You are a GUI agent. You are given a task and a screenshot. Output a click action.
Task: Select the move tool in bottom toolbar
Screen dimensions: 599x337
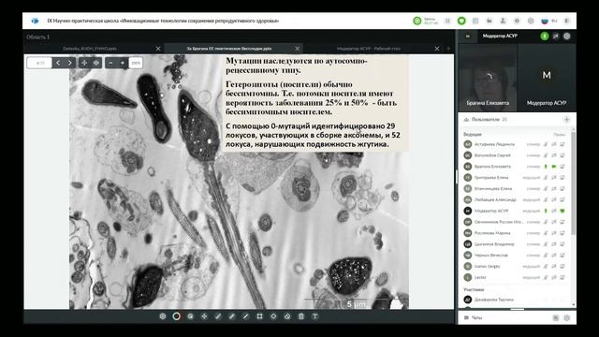(204, 316)
